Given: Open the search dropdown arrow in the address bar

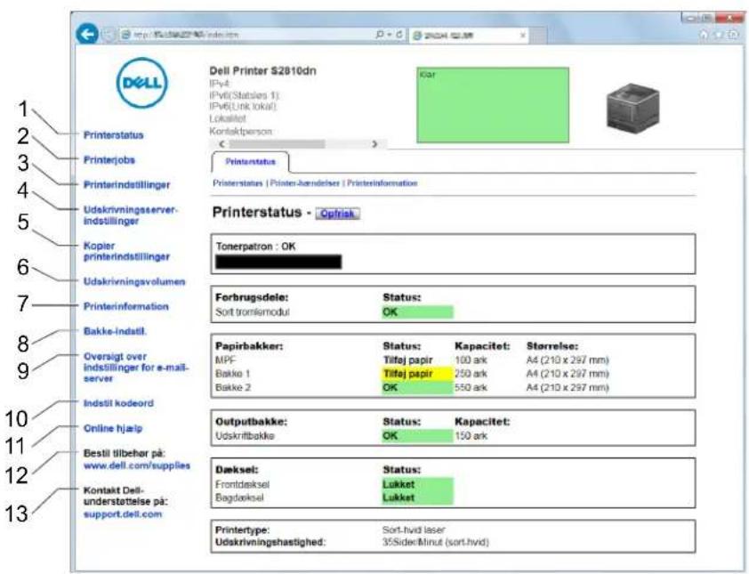Looking at the screenshot, I should [x=390, y=35].
